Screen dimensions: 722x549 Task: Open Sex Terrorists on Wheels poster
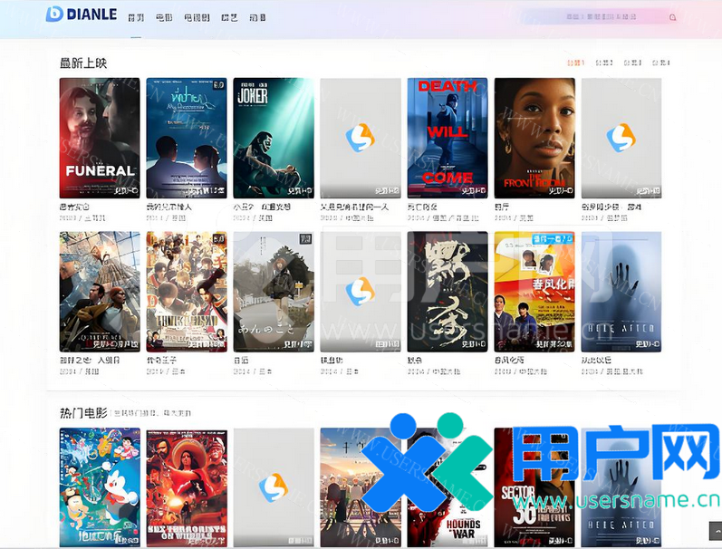point(187,487)
